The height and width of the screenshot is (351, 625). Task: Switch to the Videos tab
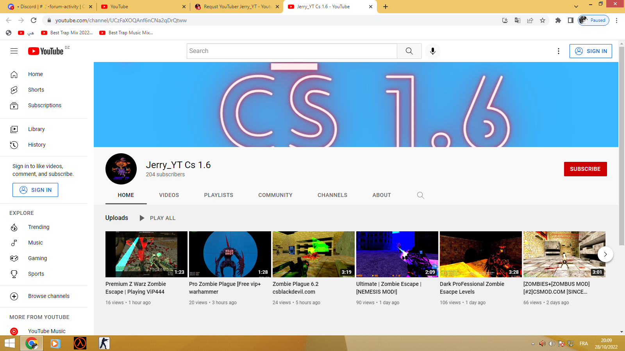pos(169,195)
